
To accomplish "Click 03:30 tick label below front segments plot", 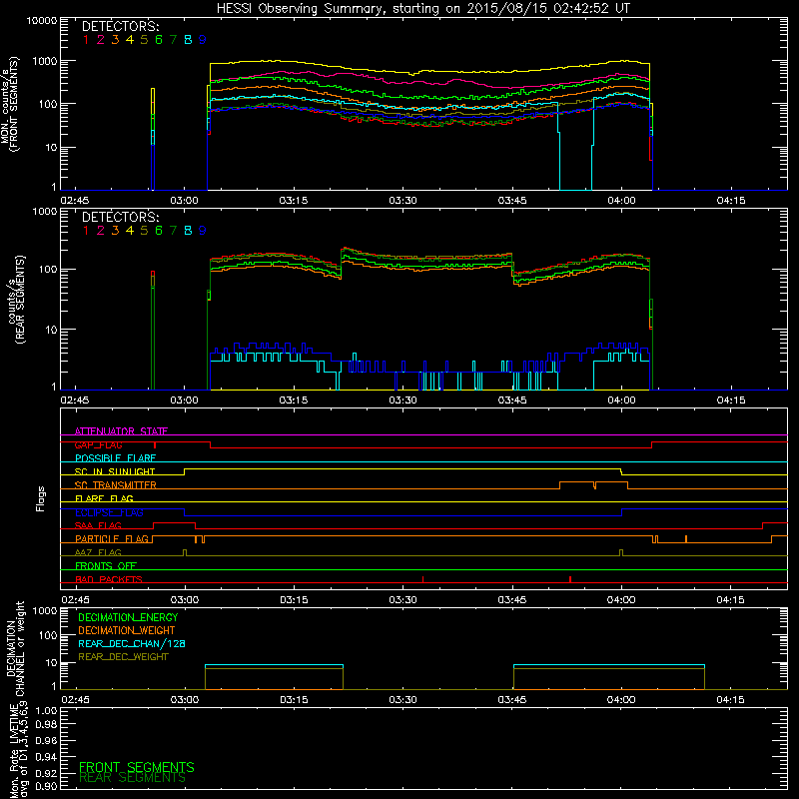I will [402, 201].
